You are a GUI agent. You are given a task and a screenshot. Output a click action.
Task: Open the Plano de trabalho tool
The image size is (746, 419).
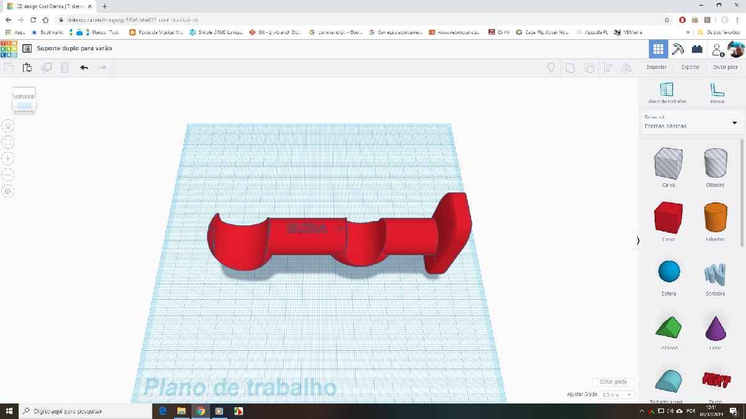pos(668,90)
